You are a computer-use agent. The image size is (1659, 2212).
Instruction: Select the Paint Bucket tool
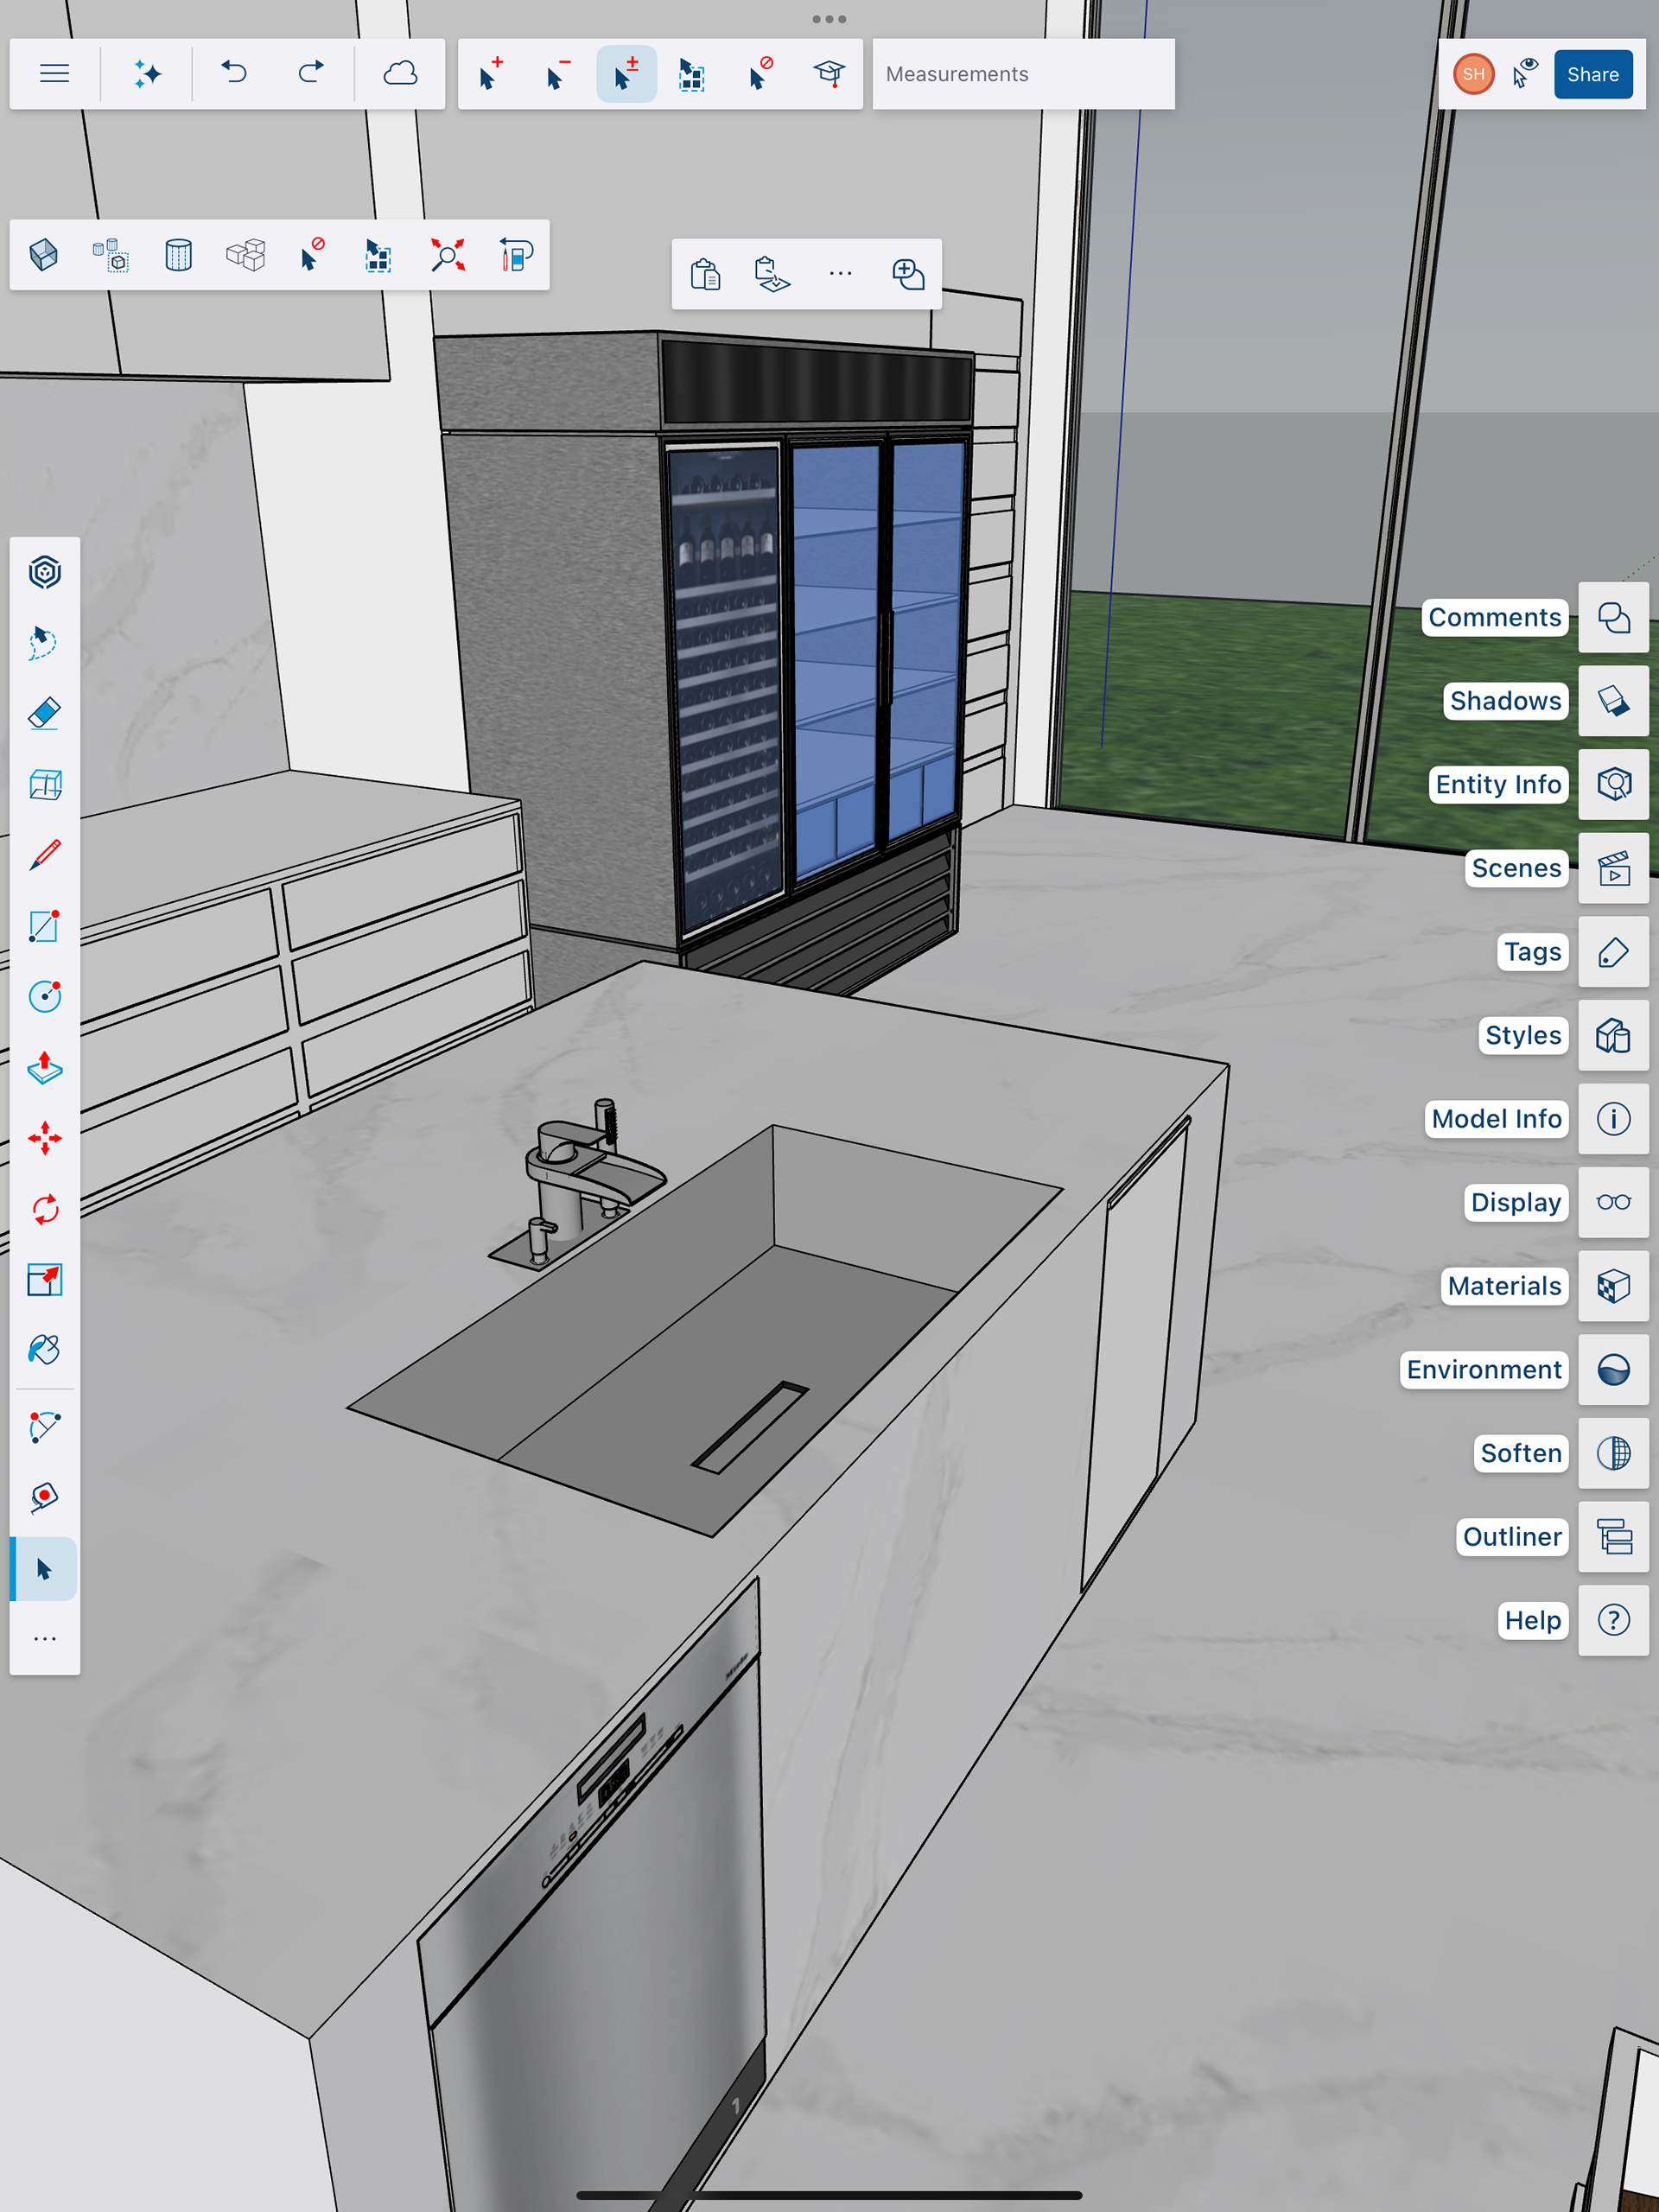click(x=44, y=1350)
